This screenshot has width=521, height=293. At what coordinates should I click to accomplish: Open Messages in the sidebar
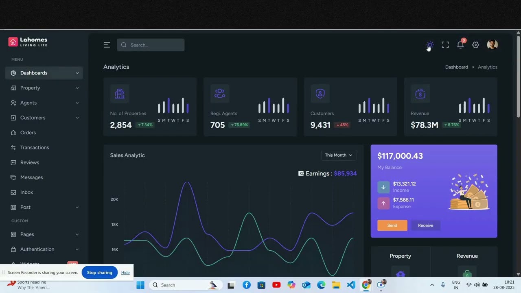44,177
